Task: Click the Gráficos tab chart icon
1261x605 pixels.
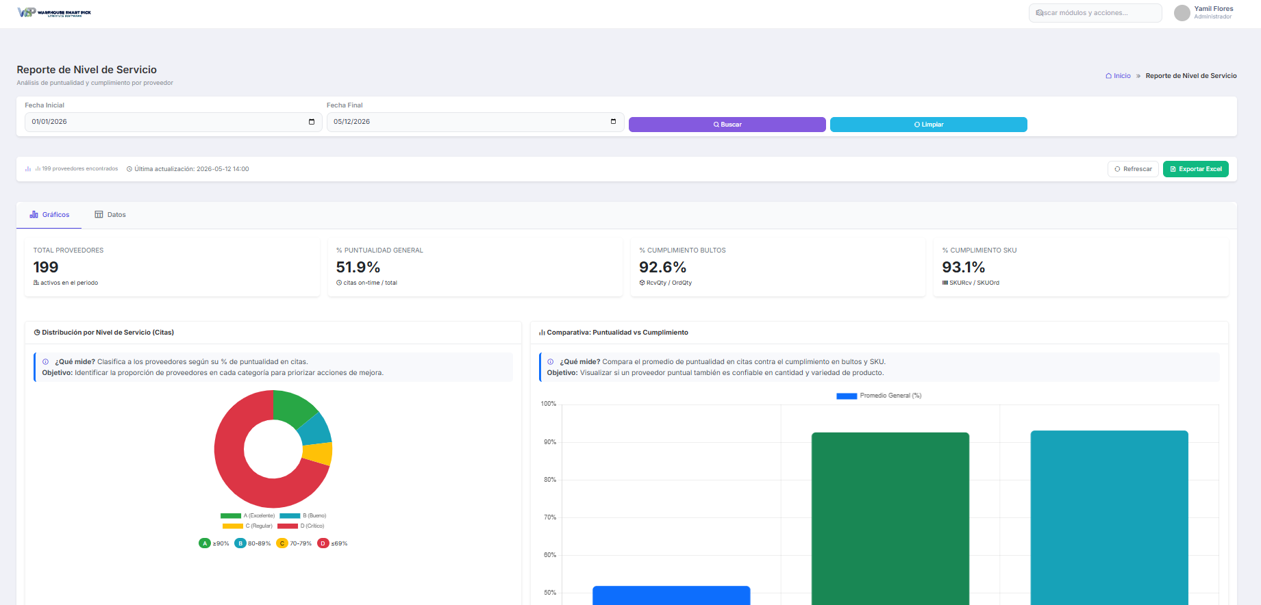Action: pos(34,215)
